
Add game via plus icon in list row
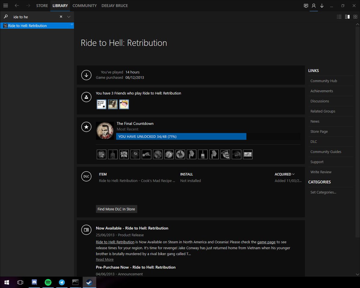(71, 25)
